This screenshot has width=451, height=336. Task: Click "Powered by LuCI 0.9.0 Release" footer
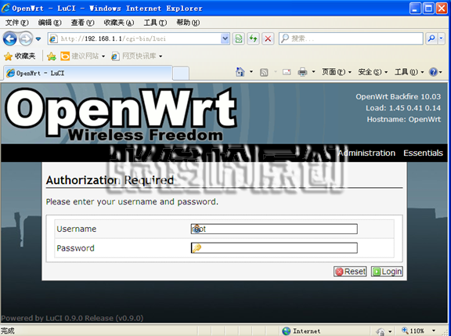pos(72,318)
